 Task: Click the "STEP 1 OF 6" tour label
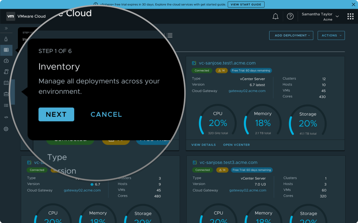tap(55, 51)
